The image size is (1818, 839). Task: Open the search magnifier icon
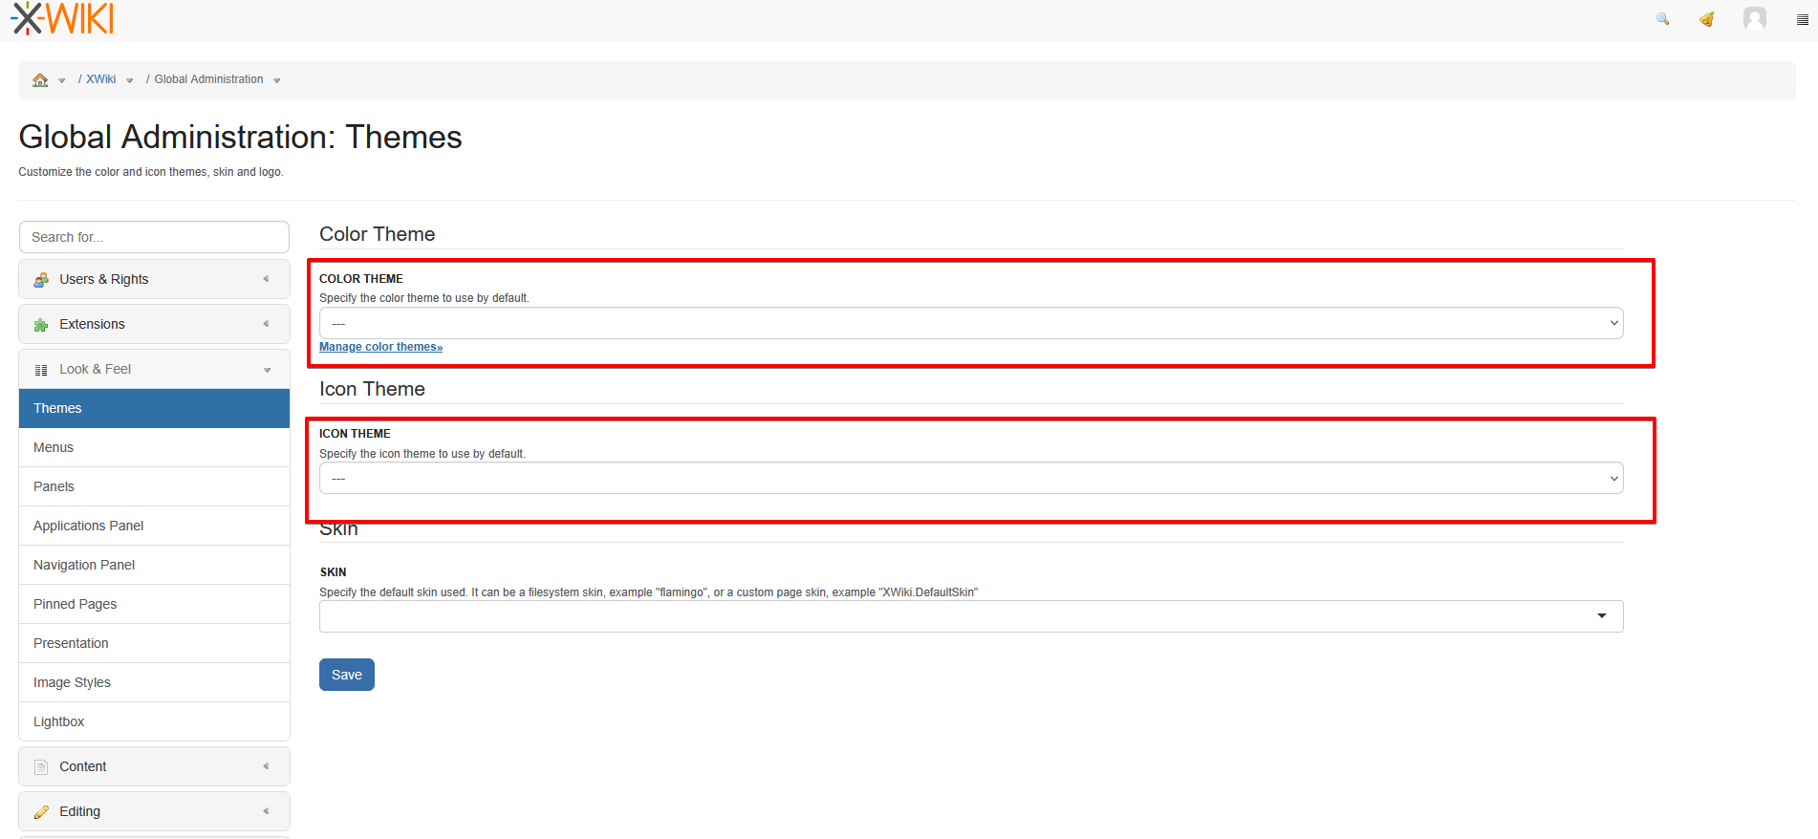pyautogui.click(x=1663, y=19)
